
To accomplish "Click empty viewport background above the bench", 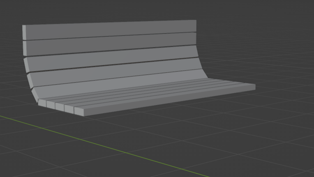I will pos(156,9).
